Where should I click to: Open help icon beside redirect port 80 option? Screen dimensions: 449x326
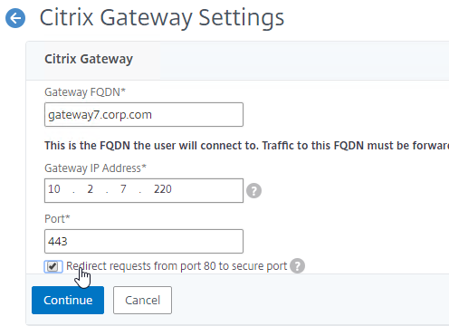point(297,266)
